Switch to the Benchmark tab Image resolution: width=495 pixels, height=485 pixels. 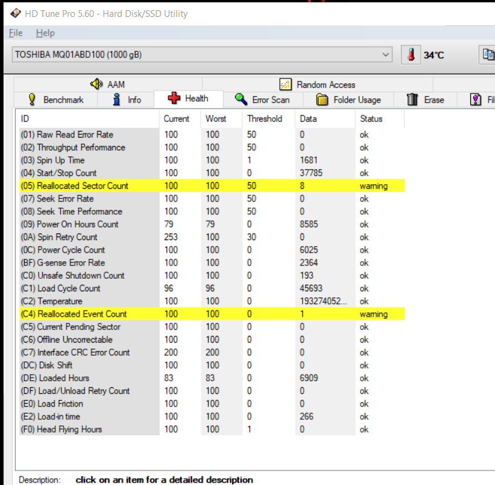click(55, 100)
